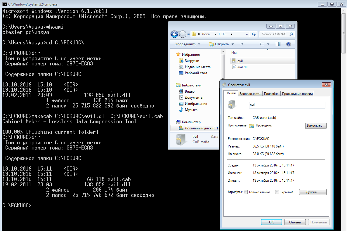Show more toolbar commands with » chevron

click(x=242, y=44)
